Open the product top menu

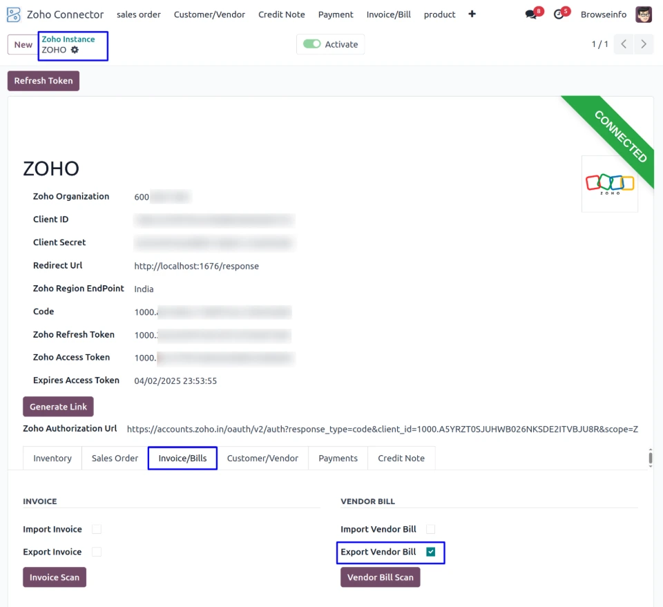(x=439, y=15)
